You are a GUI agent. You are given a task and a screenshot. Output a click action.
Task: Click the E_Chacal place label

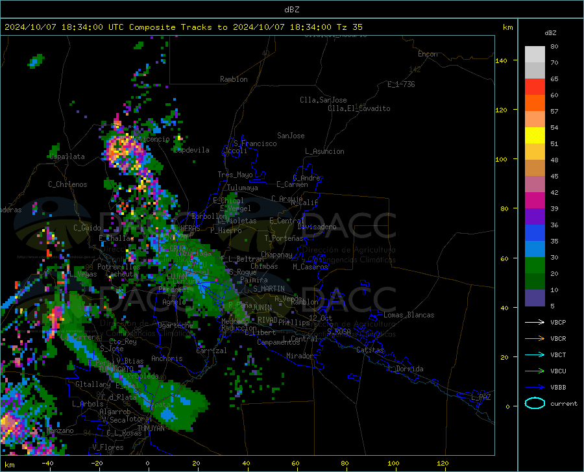tap(228, 201)
